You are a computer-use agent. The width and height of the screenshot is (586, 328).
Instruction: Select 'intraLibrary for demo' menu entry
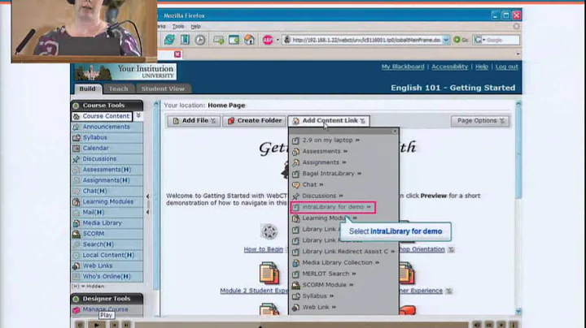[333, 207]
